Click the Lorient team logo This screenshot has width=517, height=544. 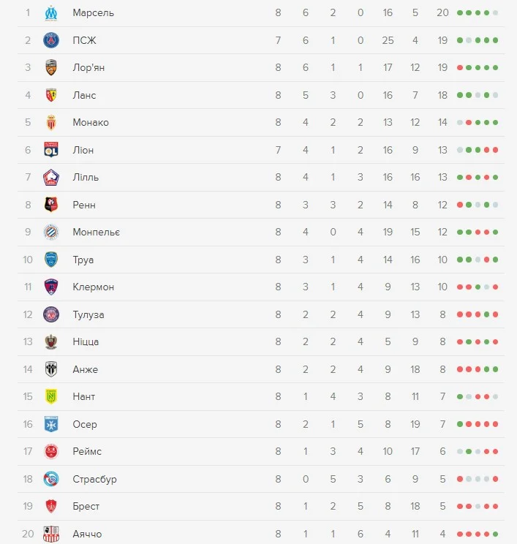click(x=51, y=67)
